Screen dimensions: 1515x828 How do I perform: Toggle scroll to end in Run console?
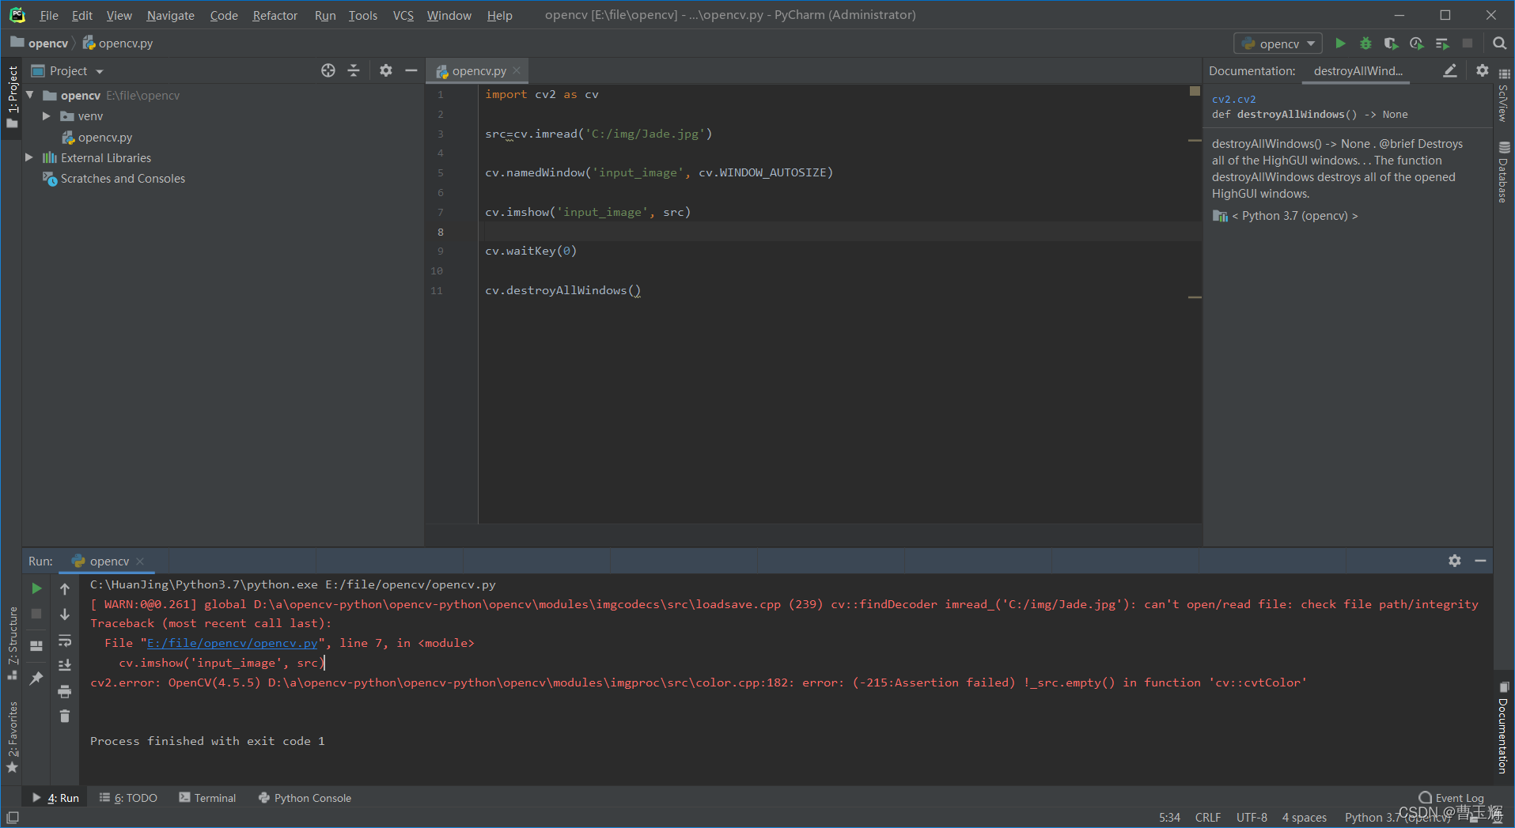pos(65,665)
